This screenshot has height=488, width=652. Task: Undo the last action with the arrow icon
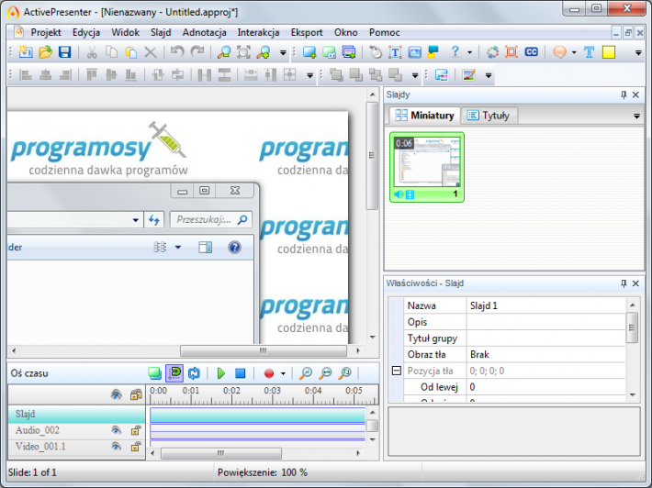[177, 52]
